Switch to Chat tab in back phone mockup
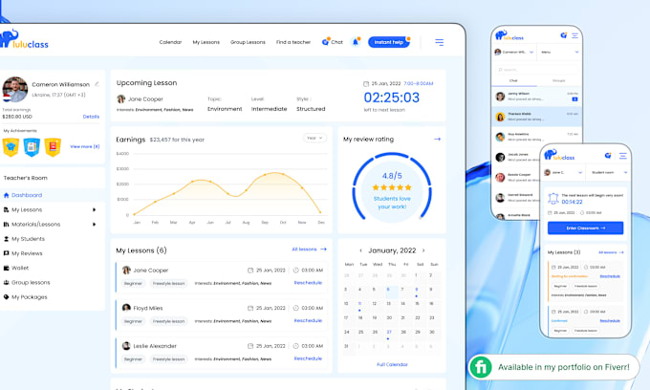This screenshot has width=650, height=390. tap(513, 81)
